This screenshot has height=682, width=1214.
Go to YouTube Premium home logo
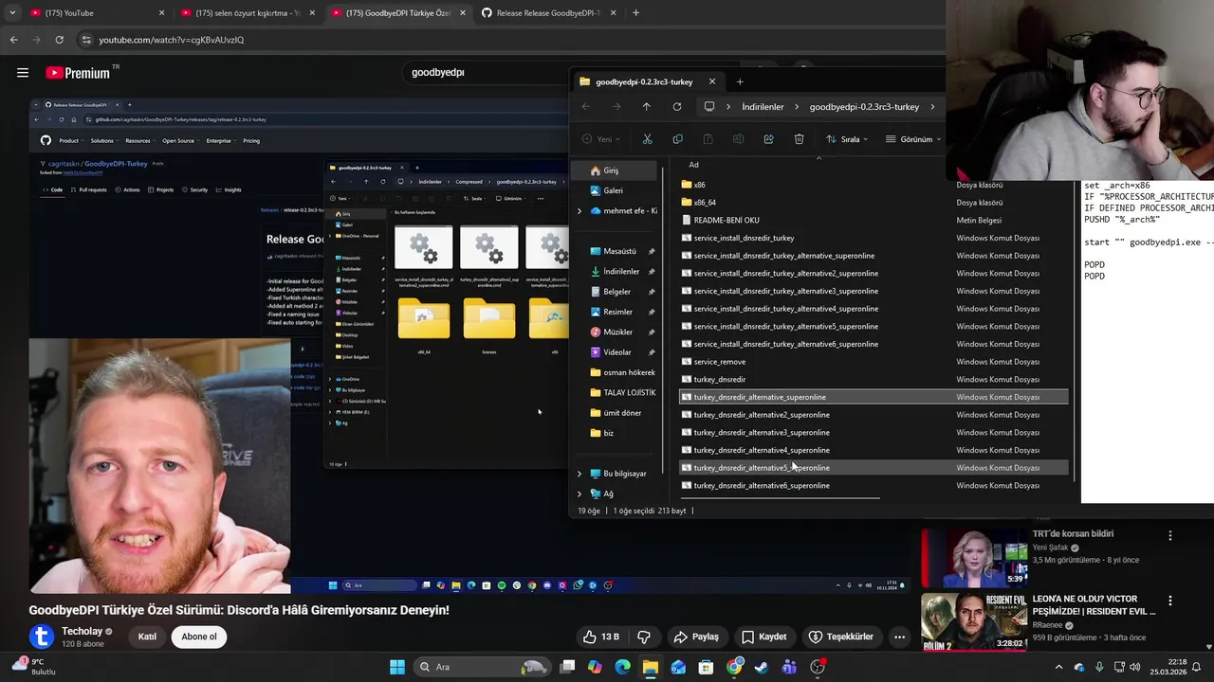coord(78,72)
